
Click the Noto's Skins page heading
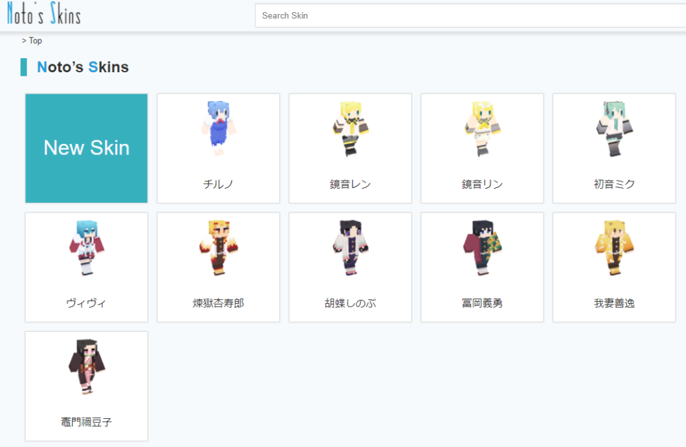tap(82, 67)
